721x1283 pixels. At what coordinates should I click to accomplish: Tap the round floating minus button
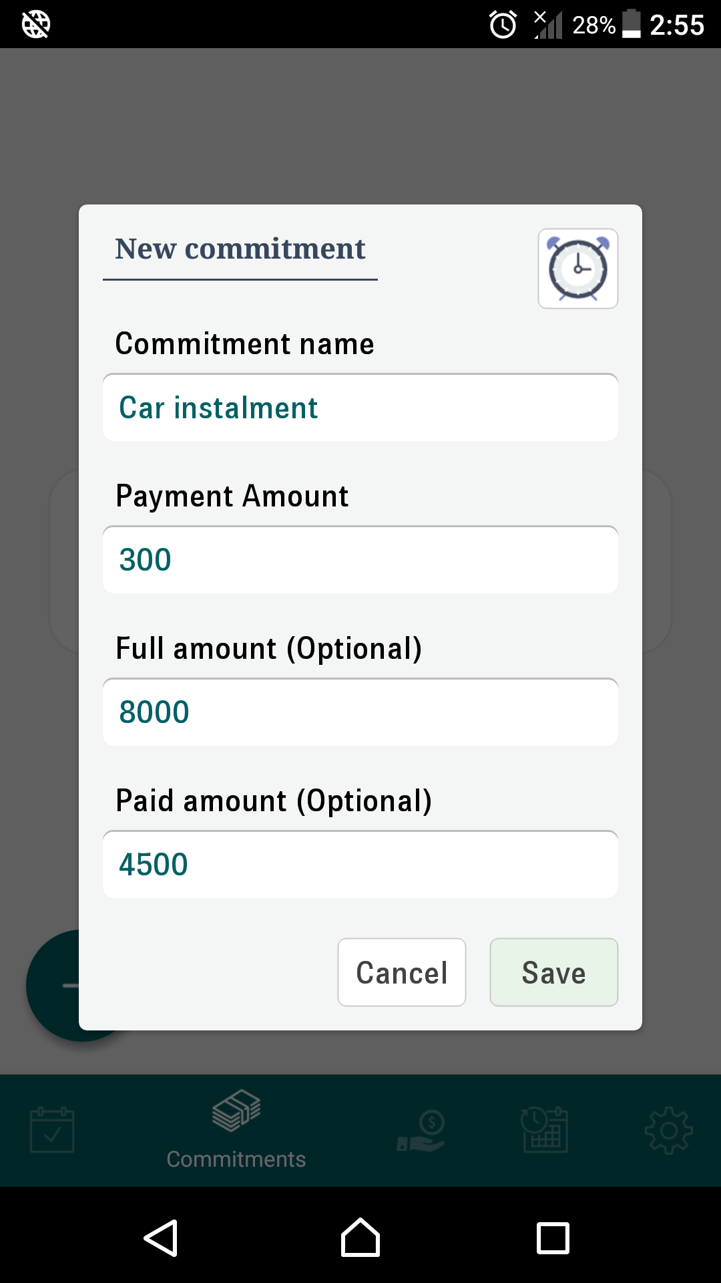pyautogui.click(x=53, y=986)
